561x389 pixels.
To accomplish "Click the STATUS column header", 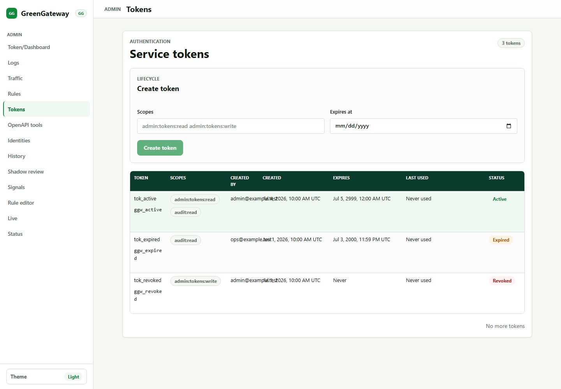I will click(x=496, y=178).
